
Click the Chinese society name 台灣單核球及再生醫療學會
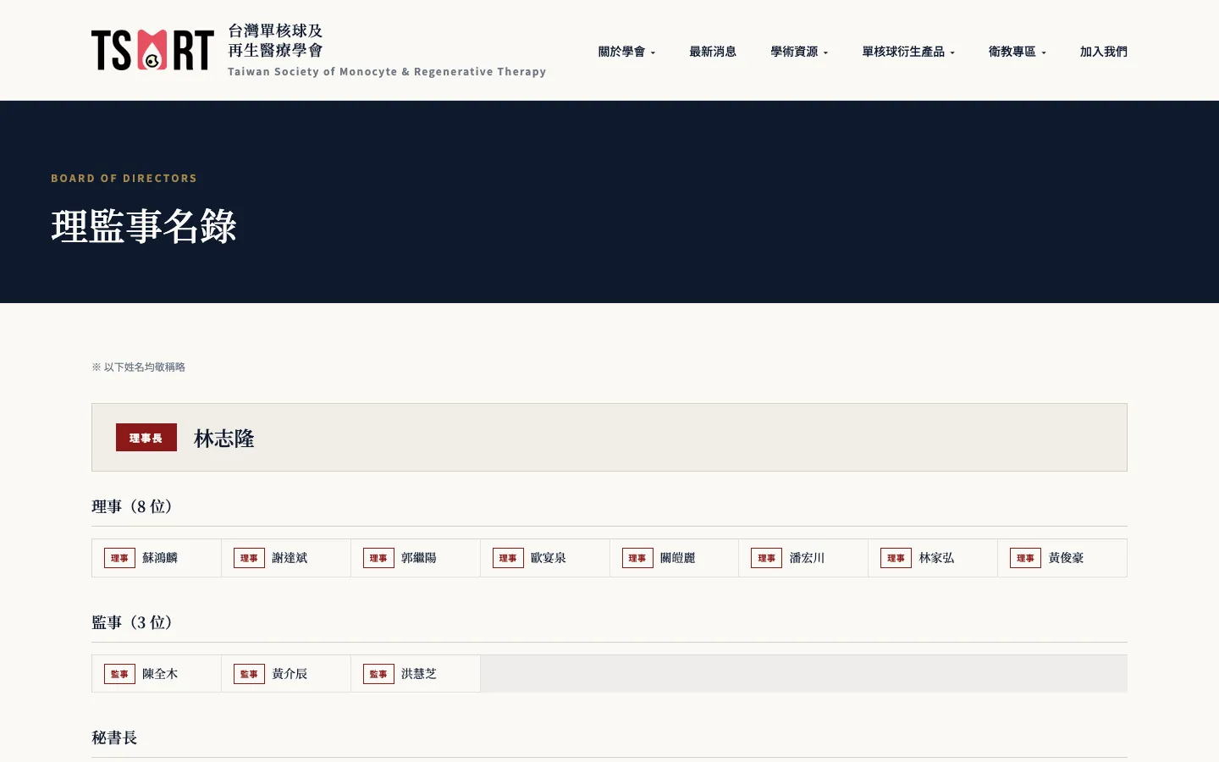tap(275, 41)
